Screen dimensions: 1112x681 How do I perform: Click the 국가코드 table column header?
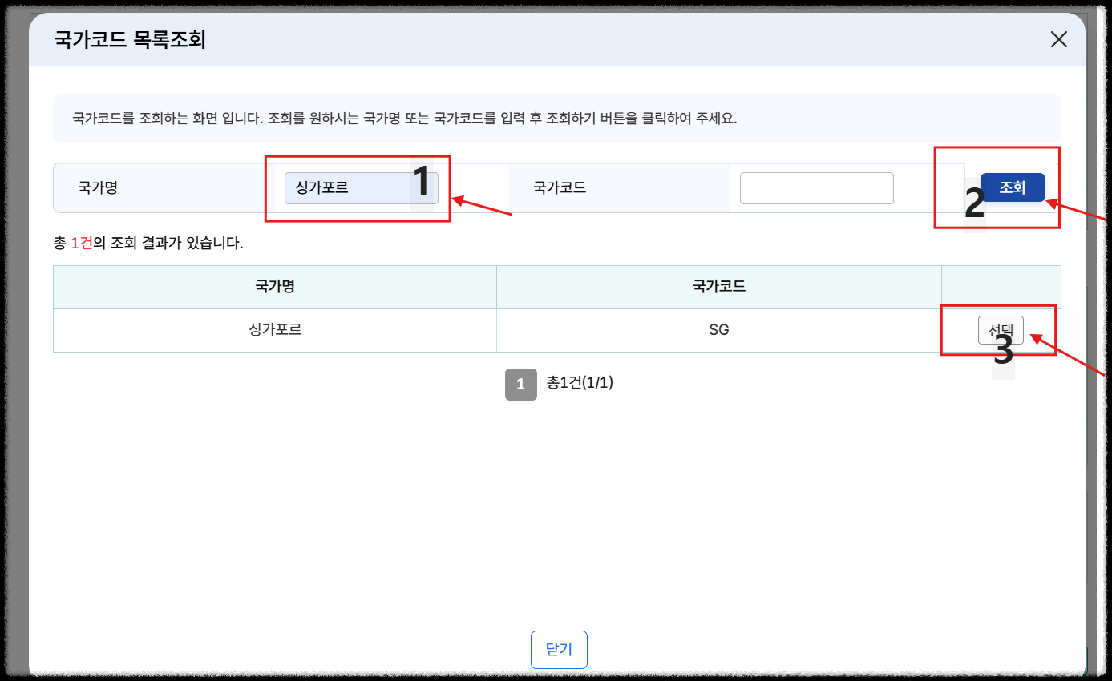(x=718, y=287)
